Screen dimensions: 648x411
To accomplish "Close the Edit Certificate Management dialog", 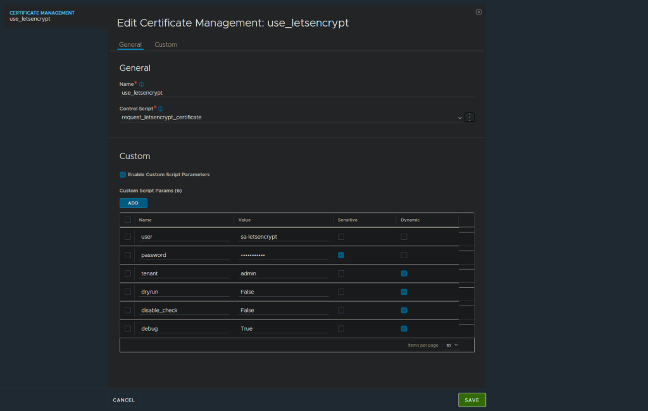I will pyautogui.click(x=478, y=12).
